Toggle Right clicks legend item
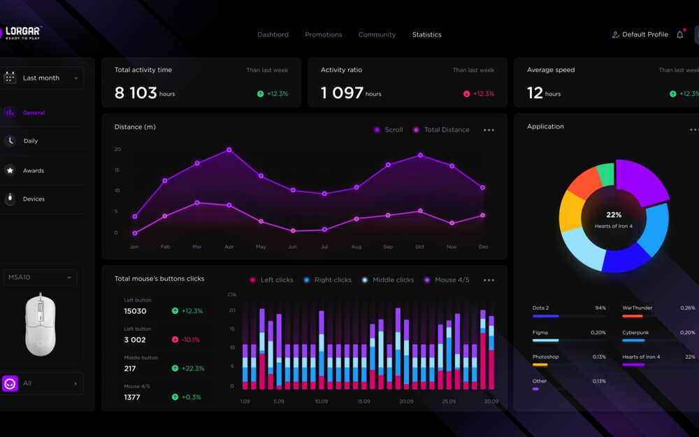The width and height of the screenshot is (699, 437). pyautogui.click(x=327, y=280)
